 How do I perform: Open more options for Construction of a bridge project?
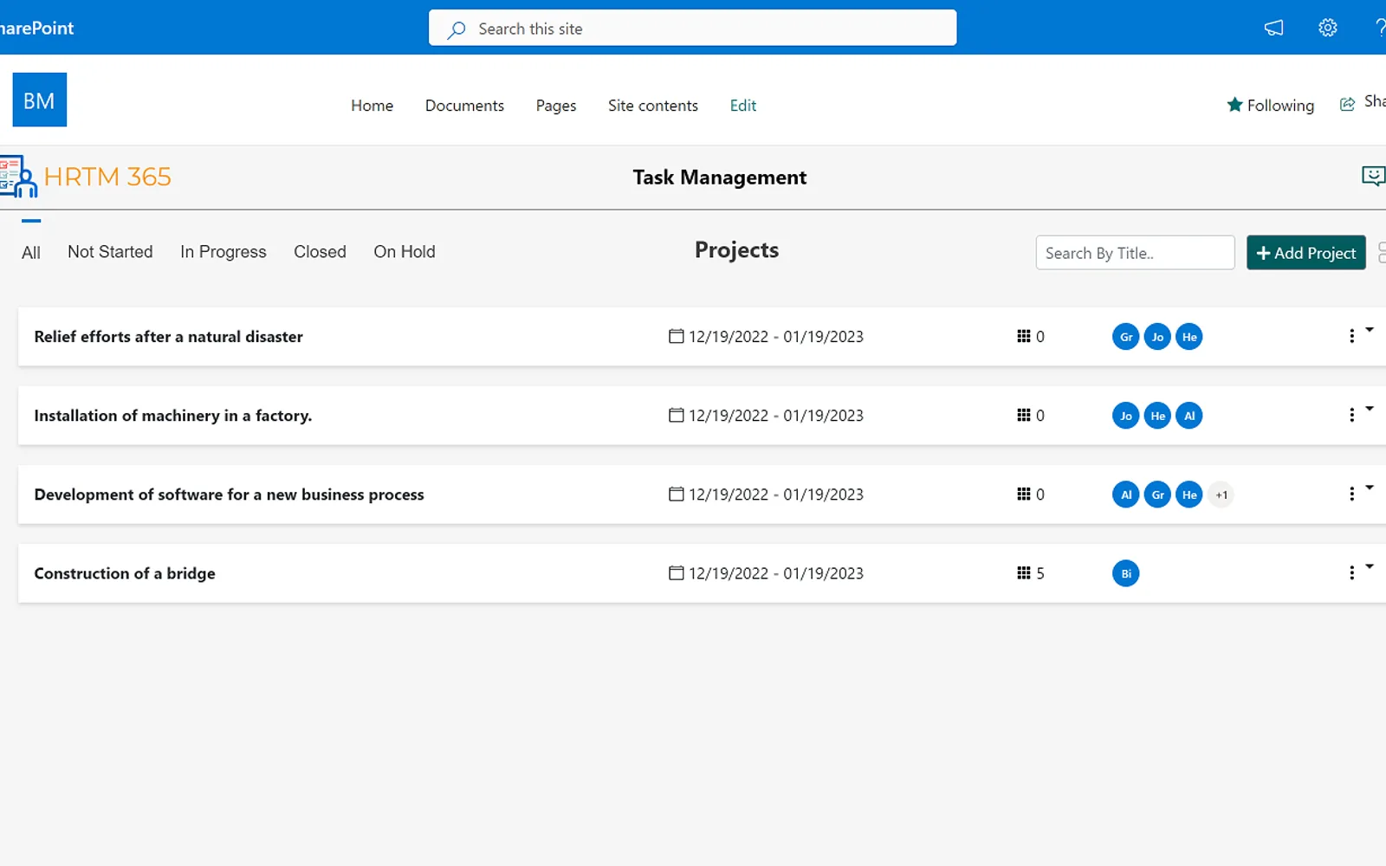point(1351,572)
